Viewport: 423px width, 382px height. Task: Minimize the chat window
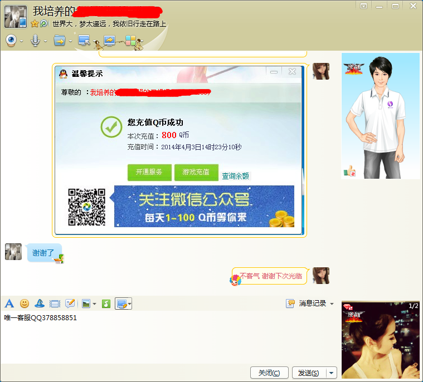pyautogui.click(x=380, y=7)
